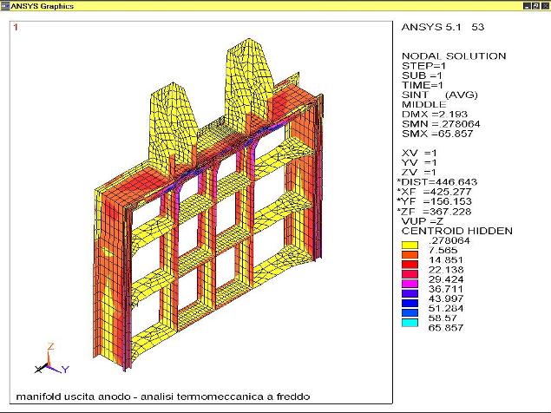Screen dimensions: 551x413
Task: Click the 'ANSYS 5.1 53' version text
Action: pyautogui.click(x=443, y=27)
